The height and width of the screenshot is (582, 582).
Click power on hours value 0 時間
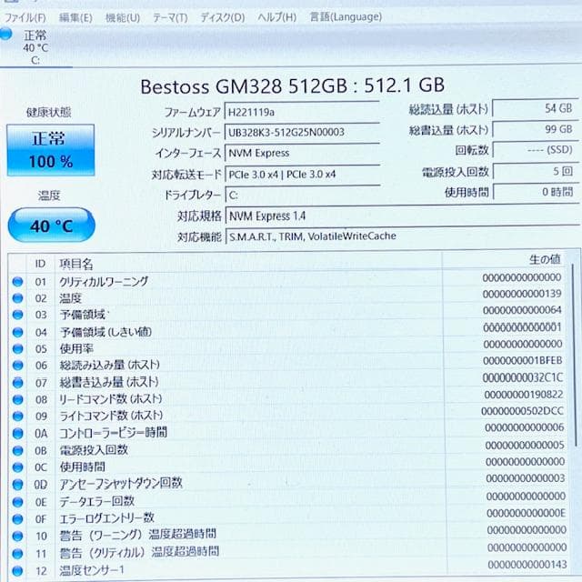tap(536, 192)
